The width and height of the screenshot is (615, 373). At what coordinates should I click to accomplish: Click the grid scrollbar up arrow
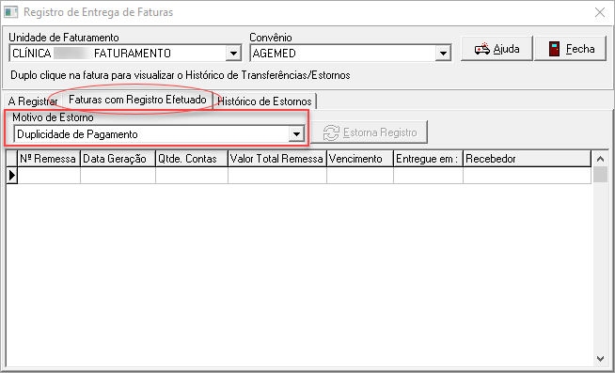pos(600,159)
